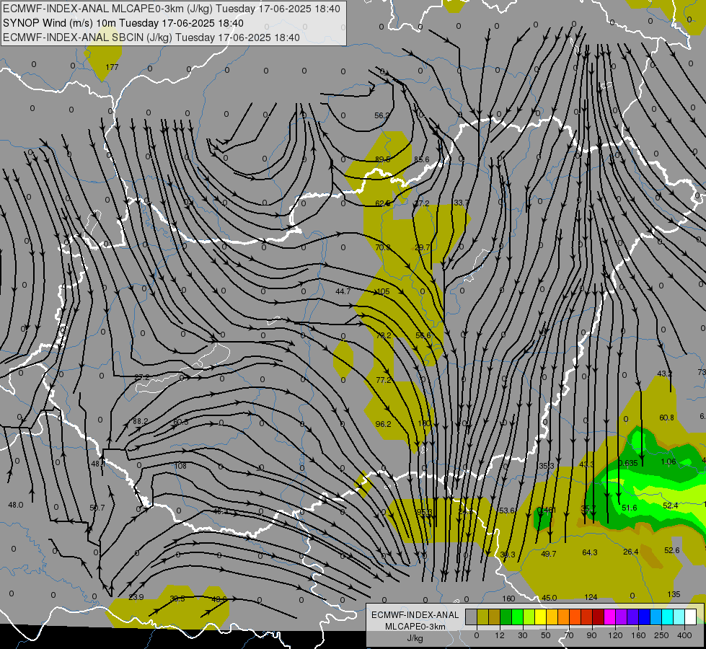Select the magenta legend color swatch
Image resolution: width=706 pixels, height=649 pixels.
coord(609,617)
